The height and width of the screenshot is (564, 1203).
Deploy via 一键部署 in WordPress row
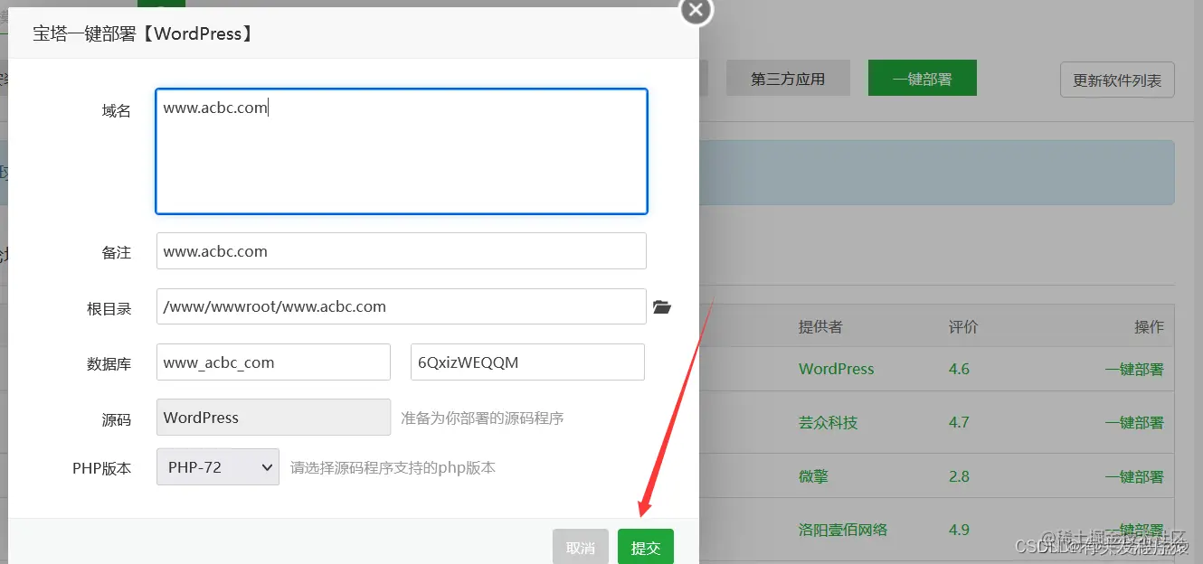click(x=1134, y=369)
